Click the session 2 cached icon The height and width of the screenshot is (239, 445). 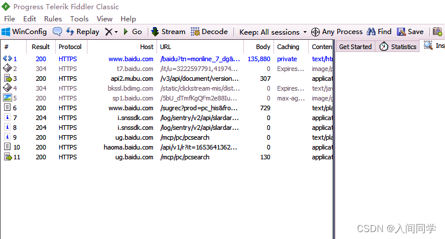pyautogui.click(x=8, y=68)
